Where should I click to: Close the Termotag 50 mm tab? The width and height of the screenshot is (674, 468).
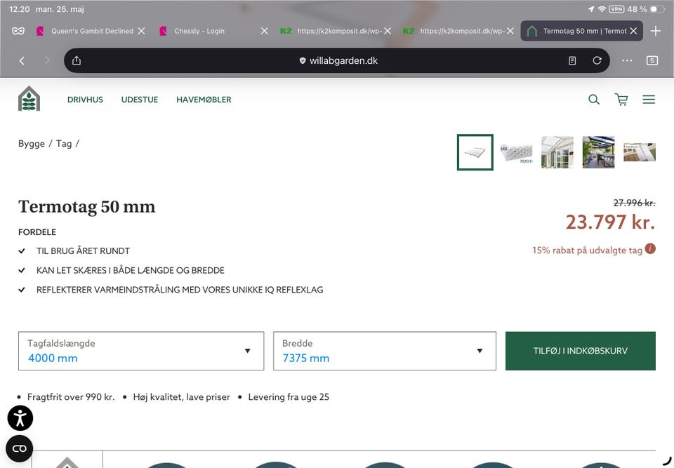(633, 31)
